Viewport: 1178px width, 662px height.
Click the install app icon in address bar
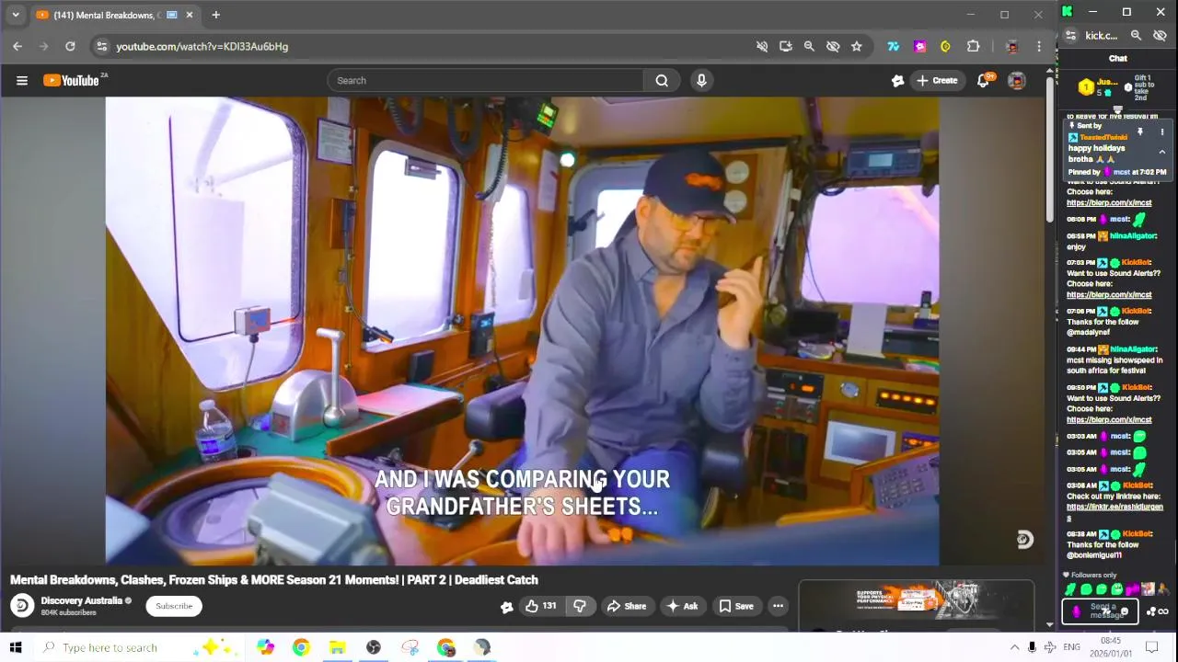(x=785, y=46)
